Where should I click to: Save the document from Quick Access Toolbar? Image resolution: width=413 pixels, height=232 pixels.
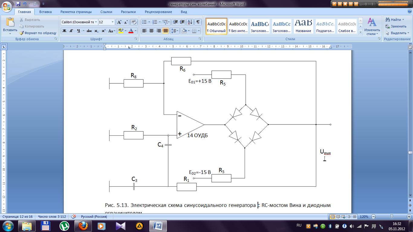point(18,4)
